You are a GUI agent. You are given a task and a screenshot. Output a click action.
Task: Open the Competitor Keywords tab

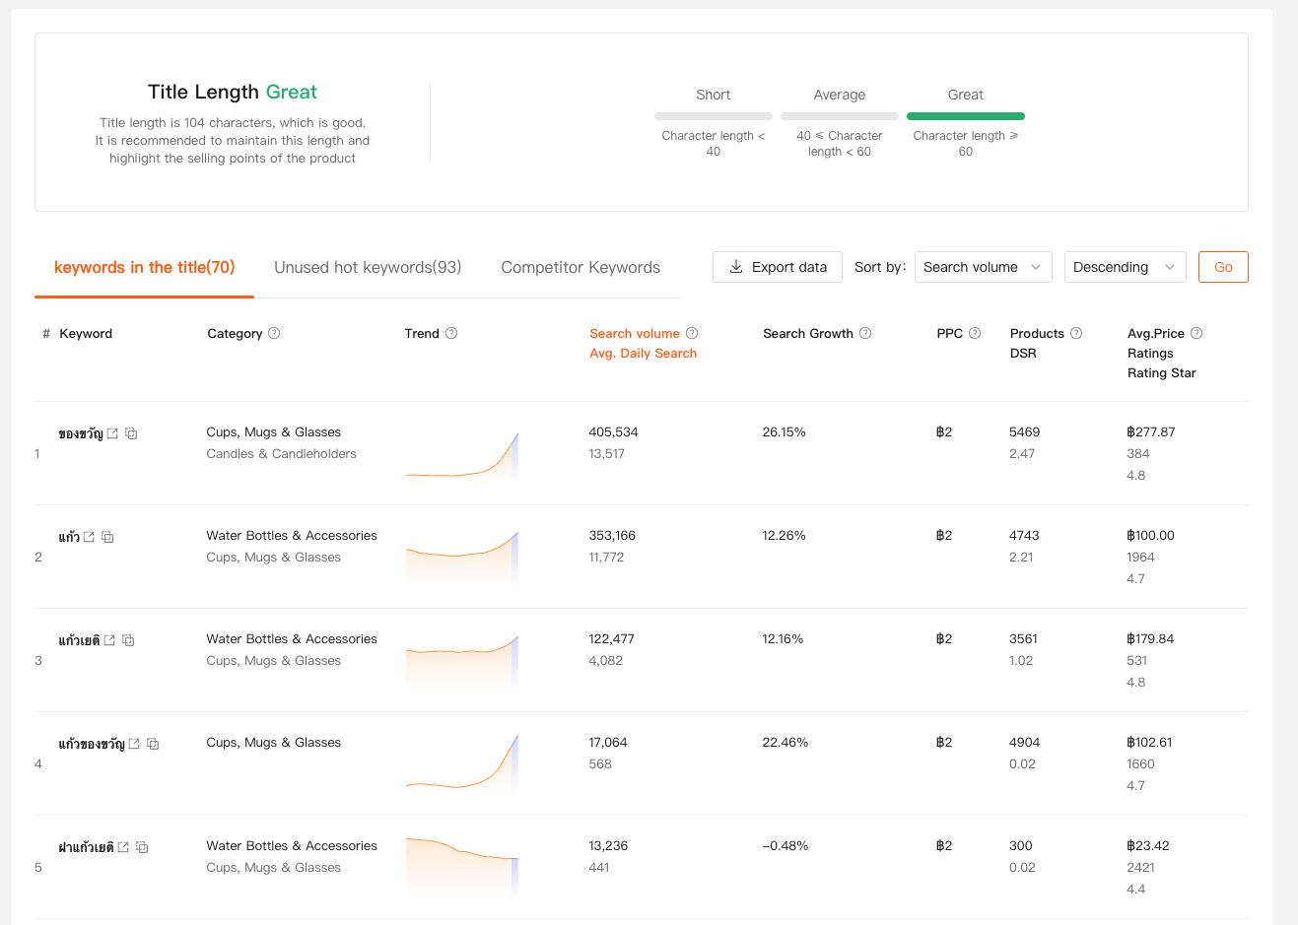point(581,267)
